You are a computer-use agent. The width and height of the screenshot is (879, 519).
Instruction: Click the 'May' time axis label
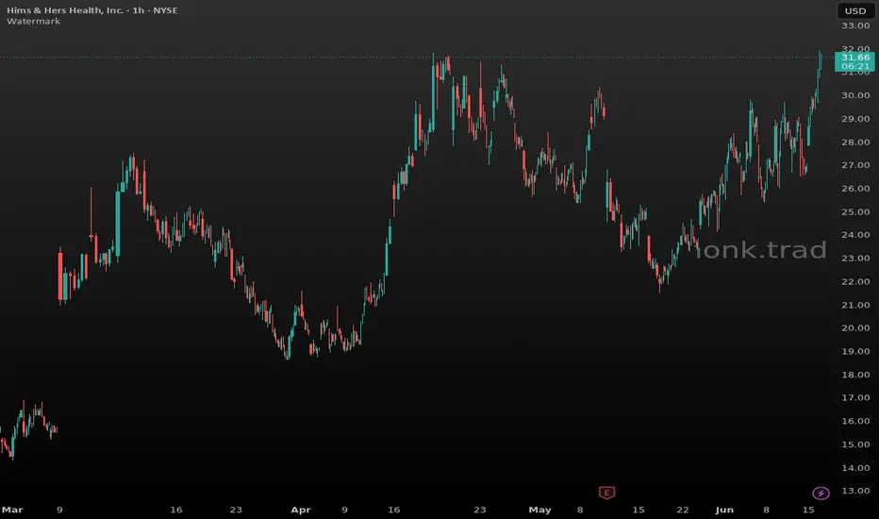tap(539, 510)
